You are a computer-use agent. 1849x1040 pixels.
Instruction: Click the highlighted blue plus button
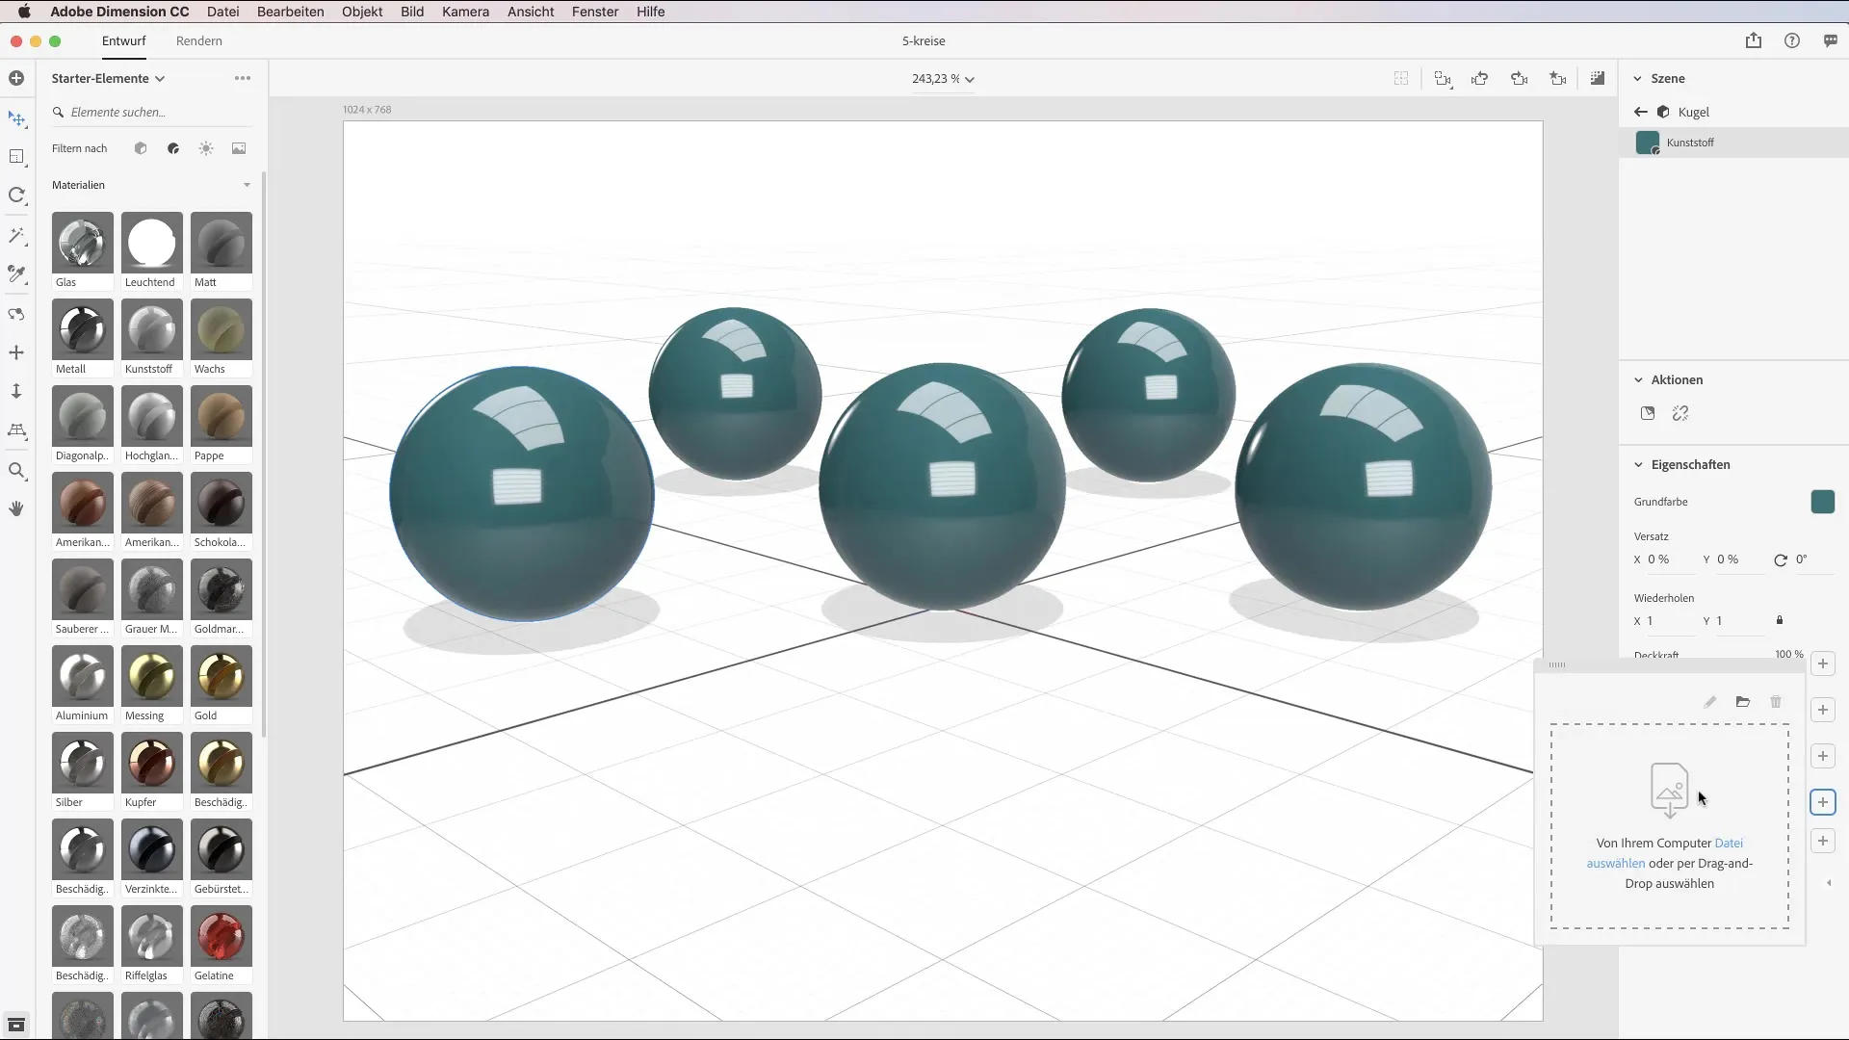click(1822, 802)
